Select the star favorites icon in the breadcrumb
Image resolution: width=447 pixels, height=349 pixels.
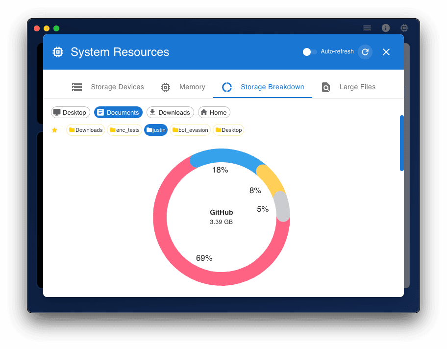tap(54, 130)
